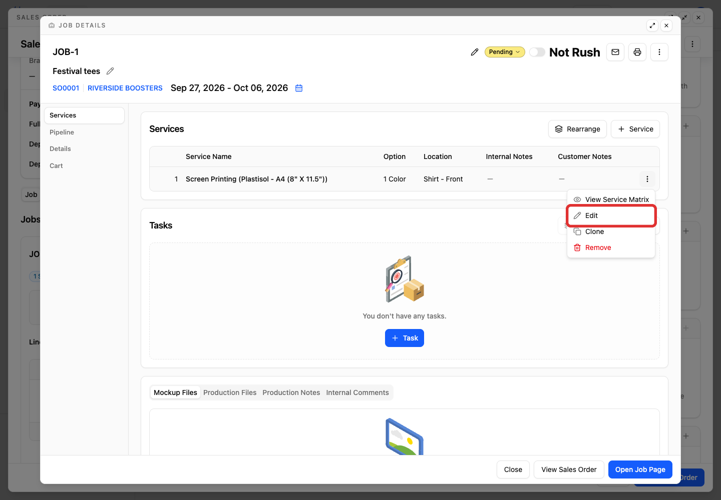The image size is (721, 500).
Task: Click the Shirt - Front location cell
Action: pyautogui.click(x=443, y=179)
